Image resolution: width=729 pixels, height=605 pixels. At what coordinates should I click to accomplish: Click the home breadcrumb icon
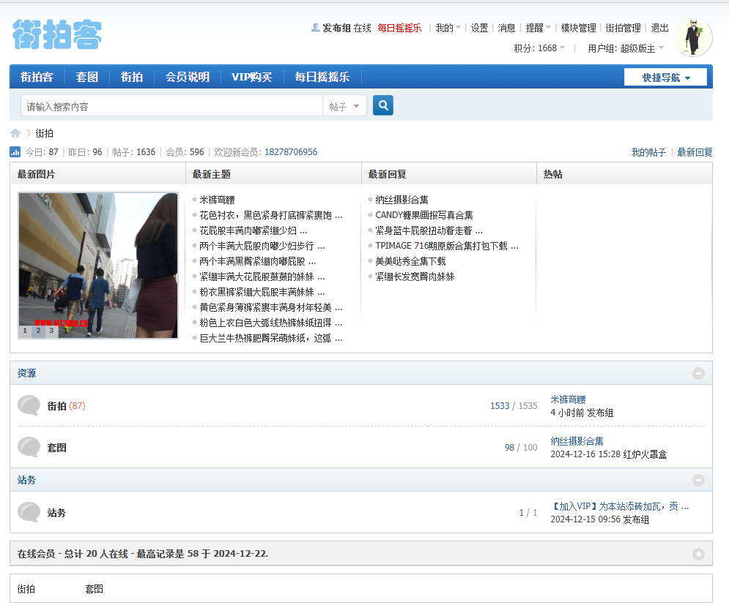click(15, 133)
